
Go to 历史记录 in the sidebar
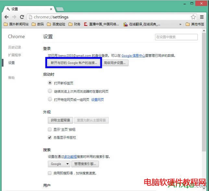click(x=15, y=47)
